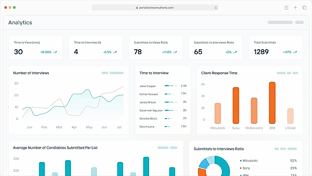Click the May label on interviews chart
The width and height of the screenshot is (312, 176).
point(89,127)
